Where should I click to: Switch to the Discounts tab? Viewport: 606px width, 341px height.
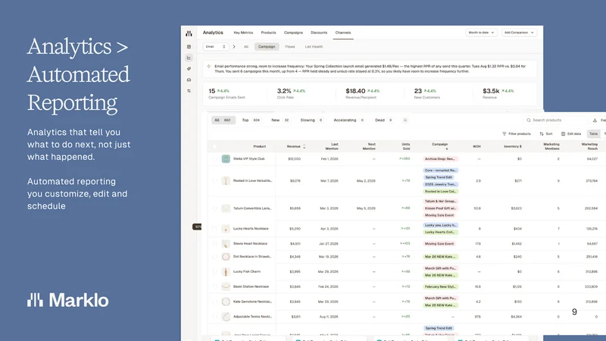pos(319,33)
